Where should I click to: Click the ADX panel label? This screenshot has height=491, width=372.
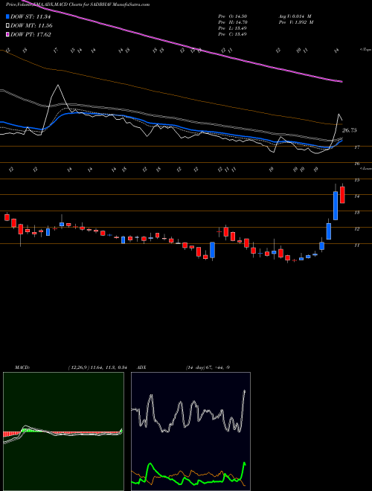click(141, 368)
